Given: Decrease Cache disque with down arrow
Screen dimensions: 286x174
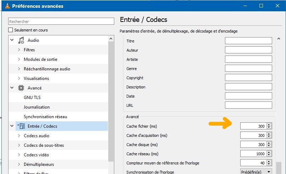Looking at the screenshot, I should (x=269, y=146).
